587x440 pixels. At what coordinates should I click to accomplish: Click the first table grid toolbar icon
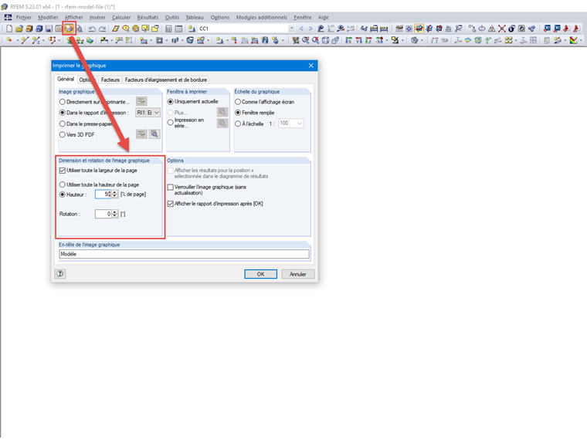point(169,29)
